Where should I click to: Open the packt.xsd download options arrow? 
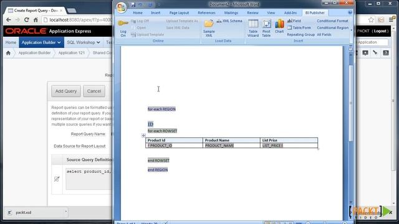[66, 212]
